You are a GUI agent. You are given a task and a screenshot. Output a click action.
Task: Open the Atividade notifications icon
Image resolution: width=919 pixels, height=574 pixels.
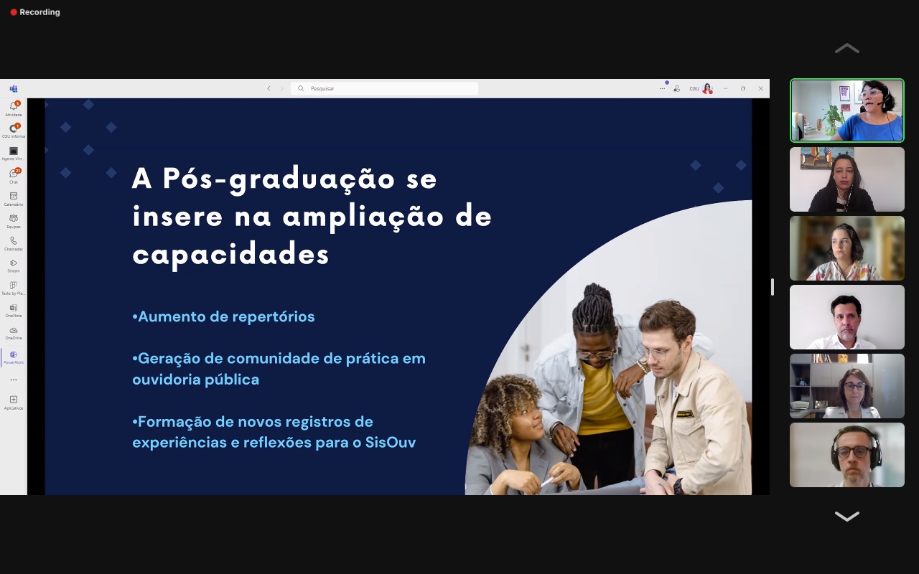point(13,106)
